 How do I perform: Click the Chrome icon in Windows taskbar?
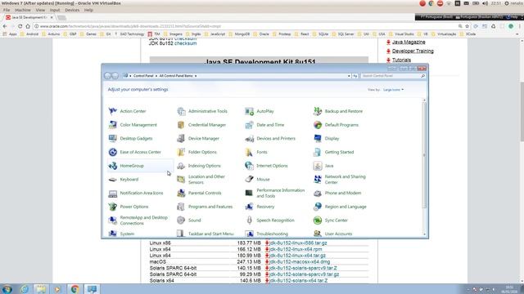pos(75,289)
